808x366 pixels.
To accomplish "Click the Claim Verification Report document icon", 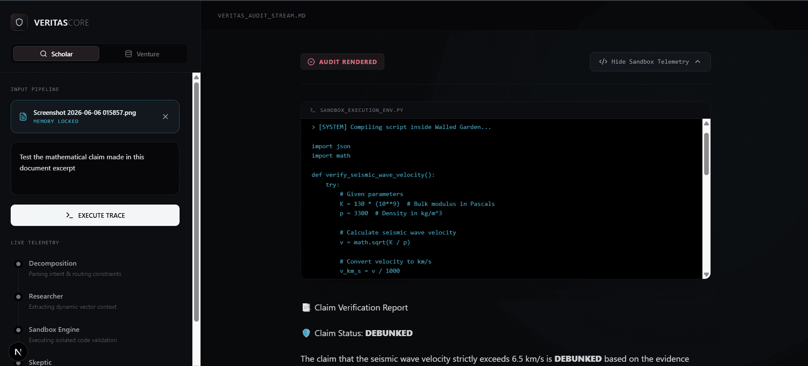I will 306,307.
